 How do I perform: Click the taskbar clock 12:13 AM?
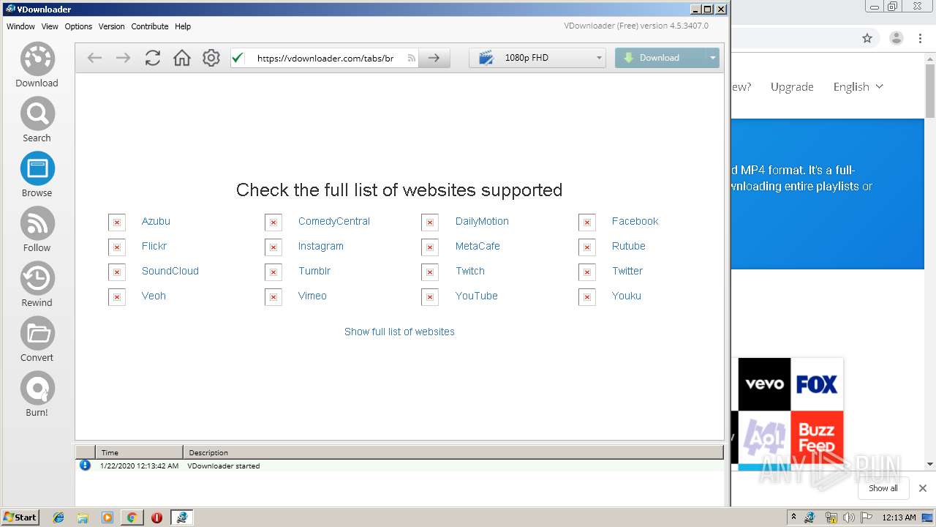[x=899, y=517]
